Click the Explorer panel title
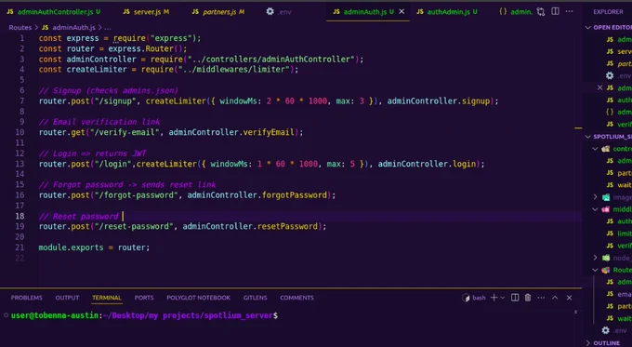 [608, 12]
